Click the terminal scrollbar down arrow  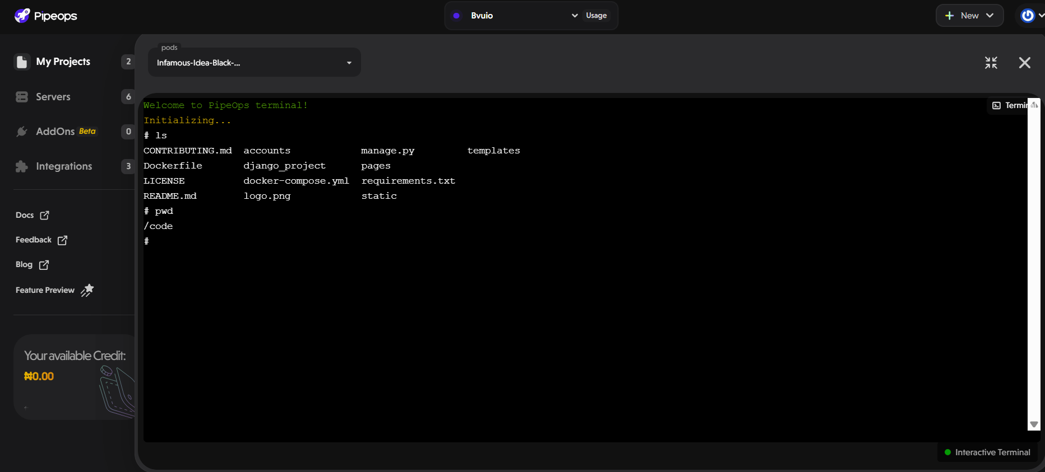click(1034, 424)
